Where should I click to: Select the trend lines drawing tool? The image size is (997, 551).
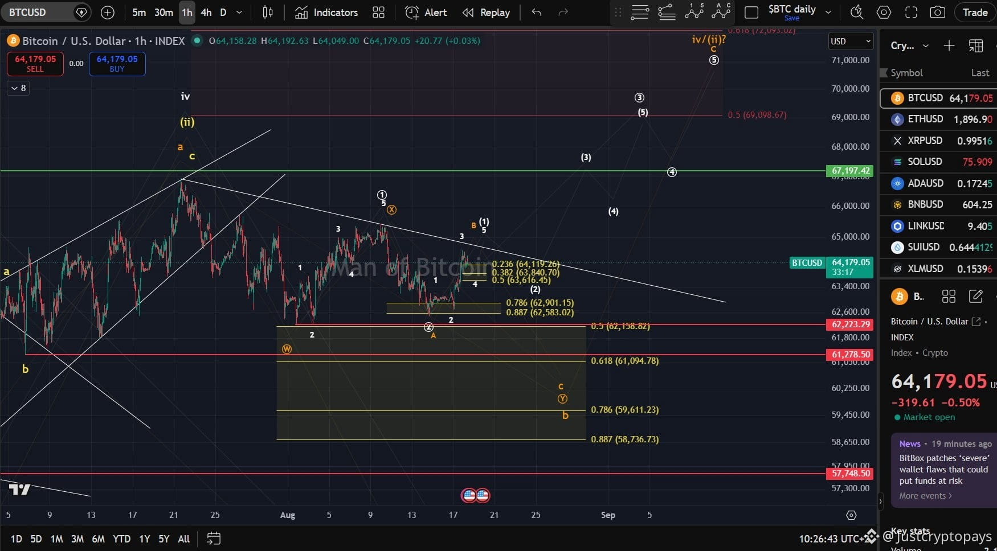pos(667,12)
